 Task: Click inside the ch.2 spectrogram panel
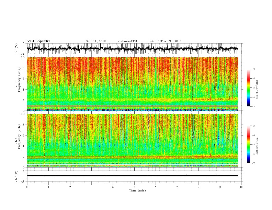pos(132,141)
